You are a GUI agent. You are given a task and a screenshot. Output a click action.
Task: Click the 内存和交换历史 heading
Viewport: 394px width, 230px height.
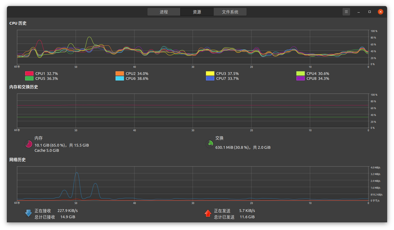tap(24, 87)
